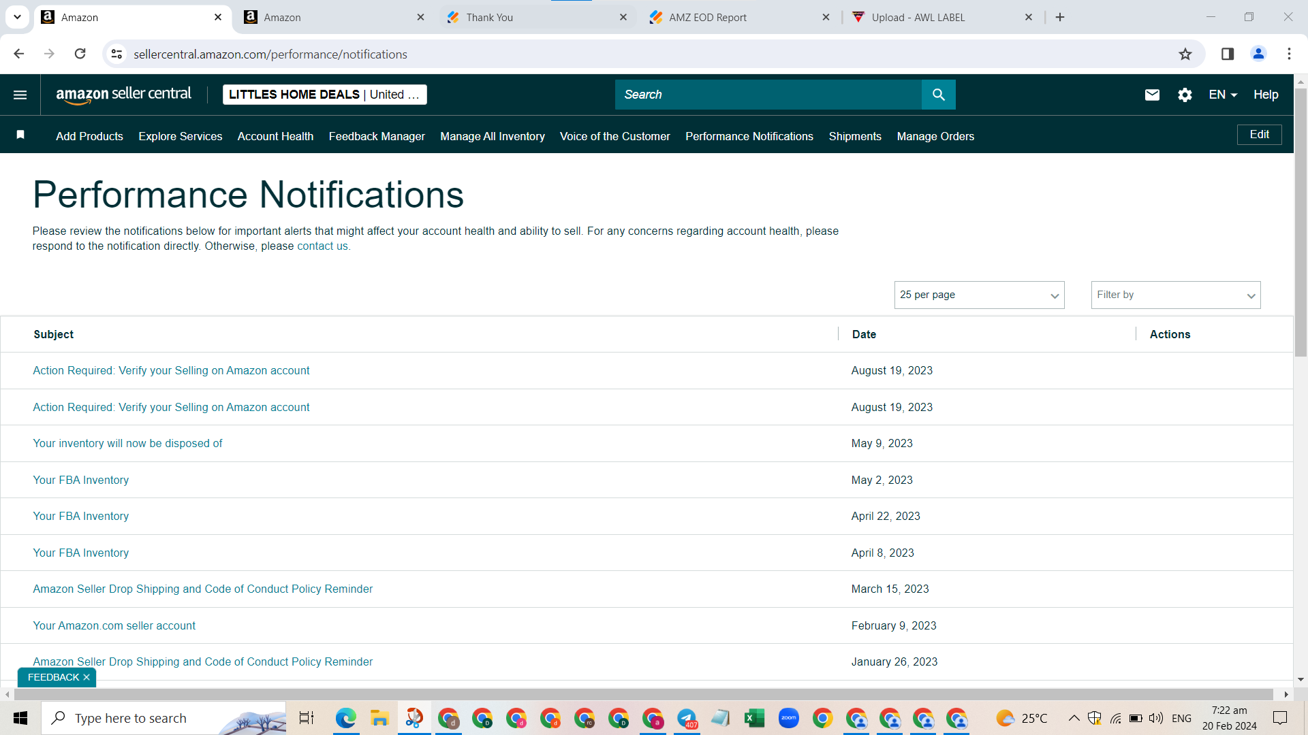Open a new browser tab
Screen dimensions: 1308x735
pos(1060,18)
